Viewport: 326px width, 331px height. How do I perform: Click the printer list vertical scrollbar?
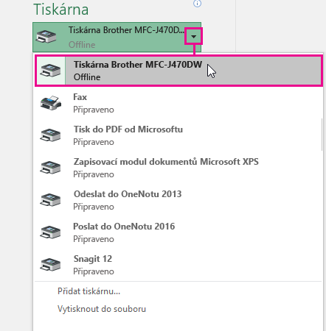322,135
